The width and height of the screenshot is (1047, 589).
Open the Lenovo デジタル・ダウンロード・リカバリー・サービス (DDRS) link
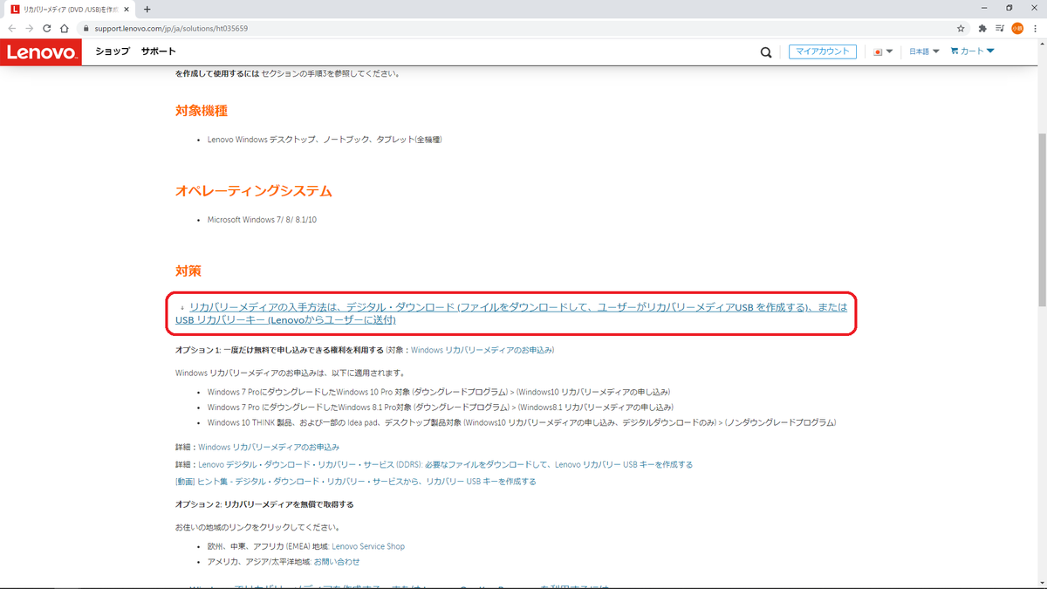pos(445,464)
